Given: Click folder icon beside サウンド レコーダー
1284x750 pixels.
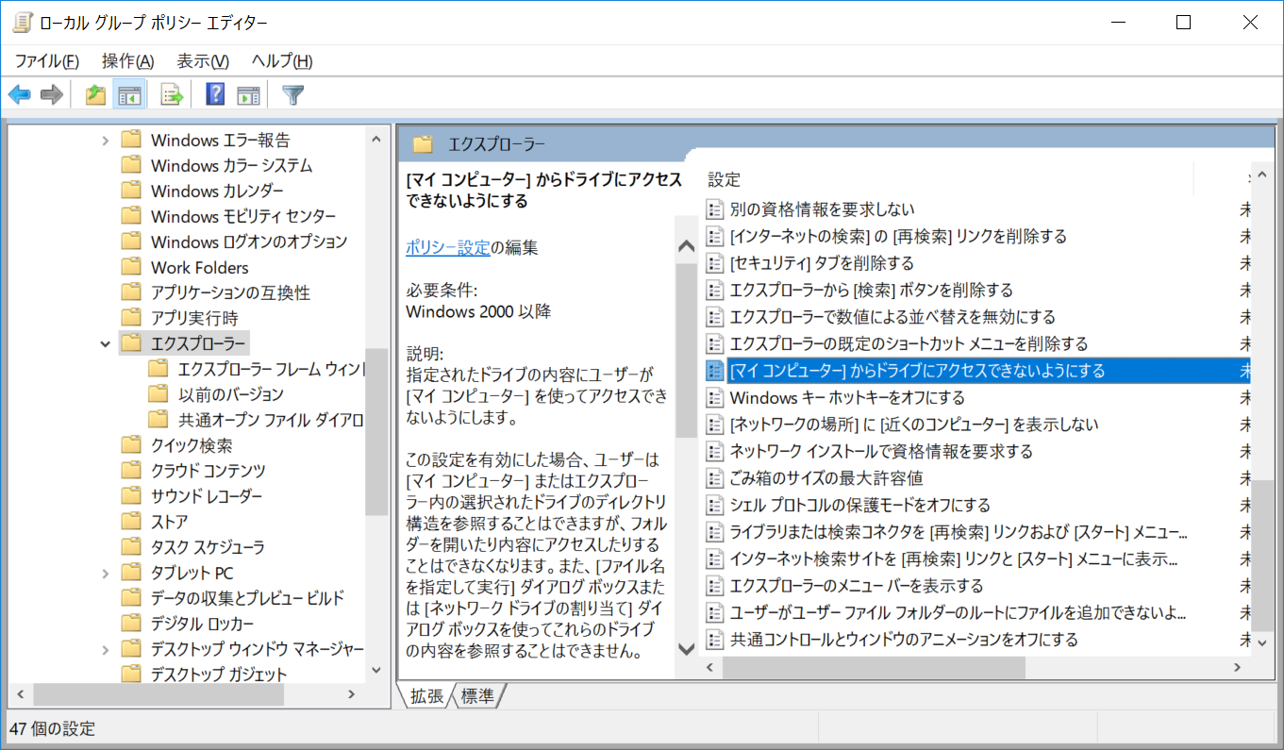Looking at the screenshot, I should [131, 496].
